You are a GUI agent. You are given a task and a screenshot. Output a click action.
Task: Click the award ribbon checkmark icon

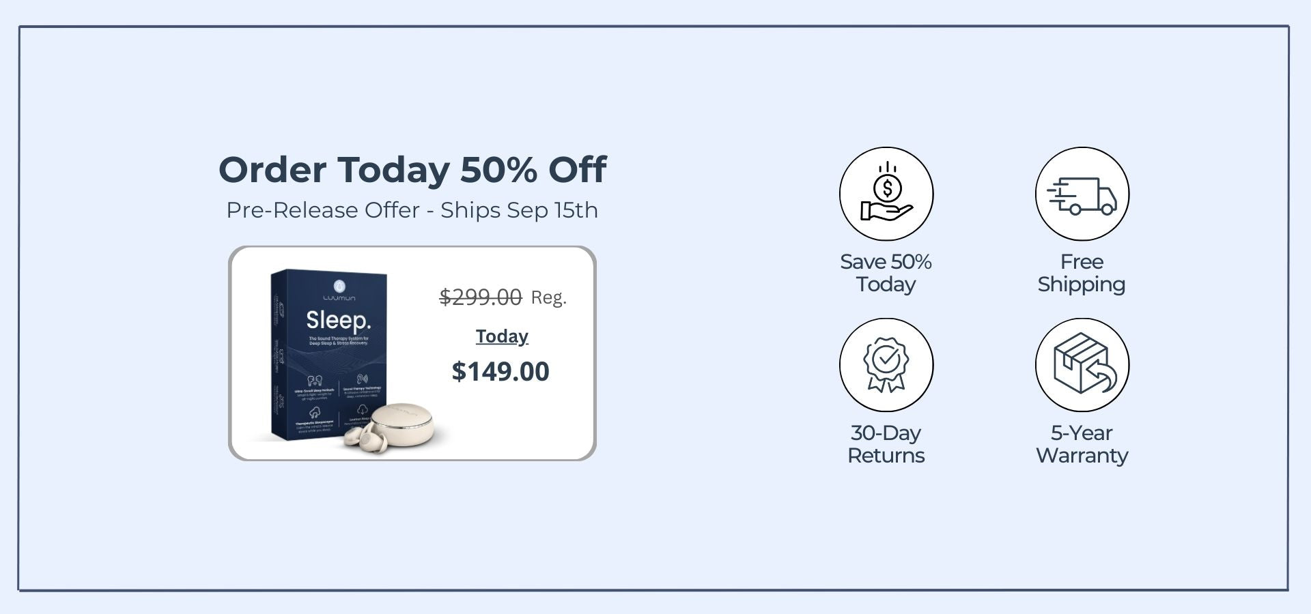[886, 365]
